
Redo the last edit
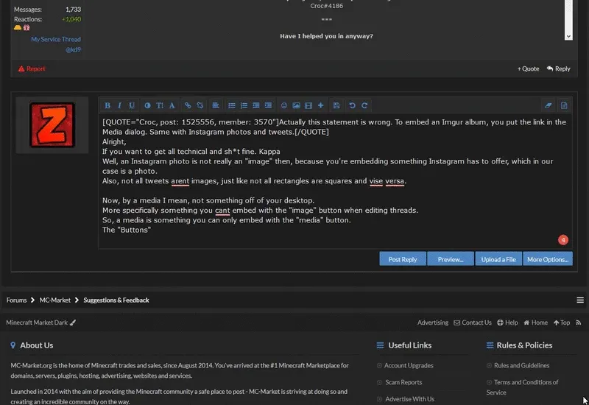[364, 105]
